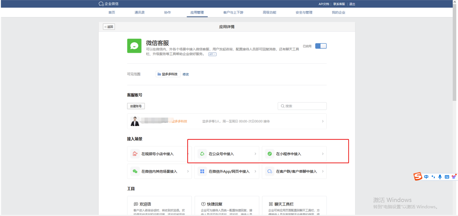458x216 pixels.
Task: Switch to the 通讯录 tab
Action: [x=140, y=13]
